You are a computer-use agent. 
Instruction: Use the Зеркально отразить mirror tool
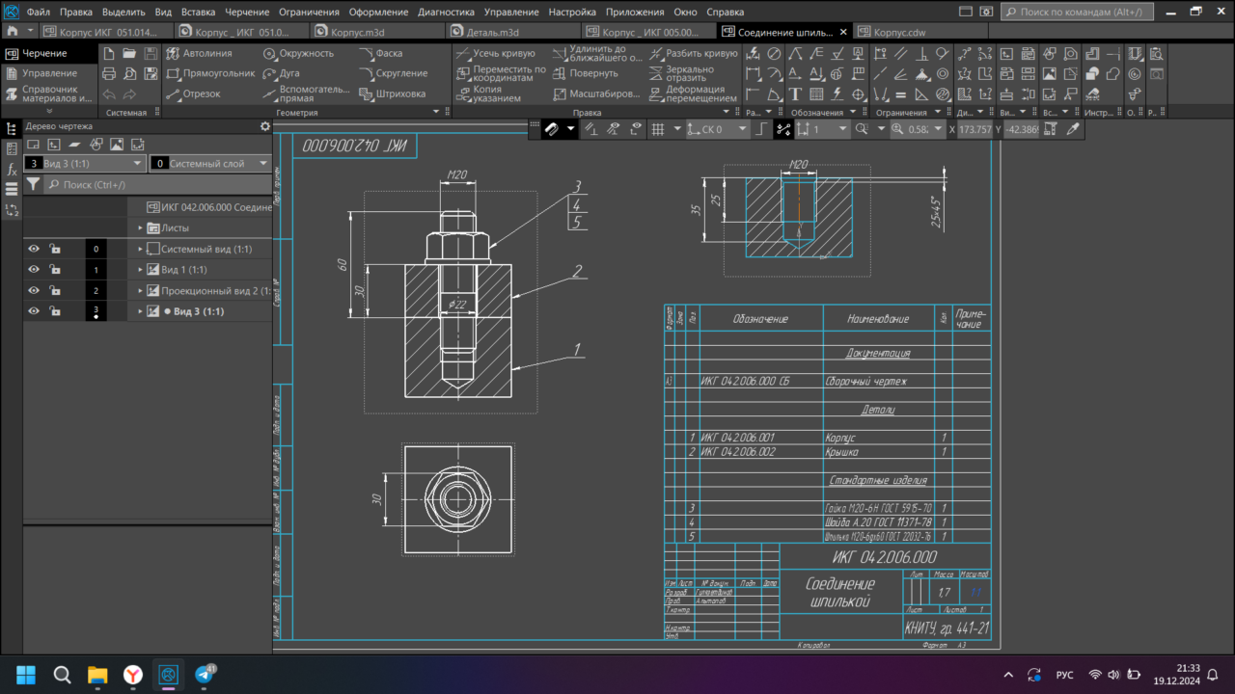pos(681,73)
